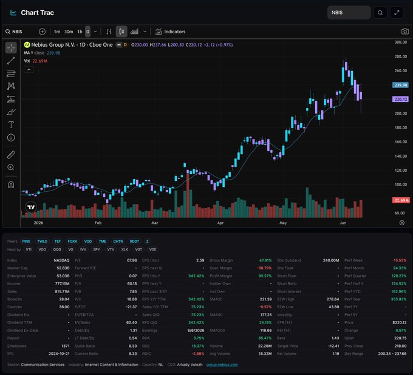Open chart axis settings gear

tap(402, 223)
